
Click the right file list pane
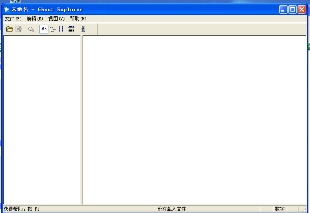[x=194, y=120]
